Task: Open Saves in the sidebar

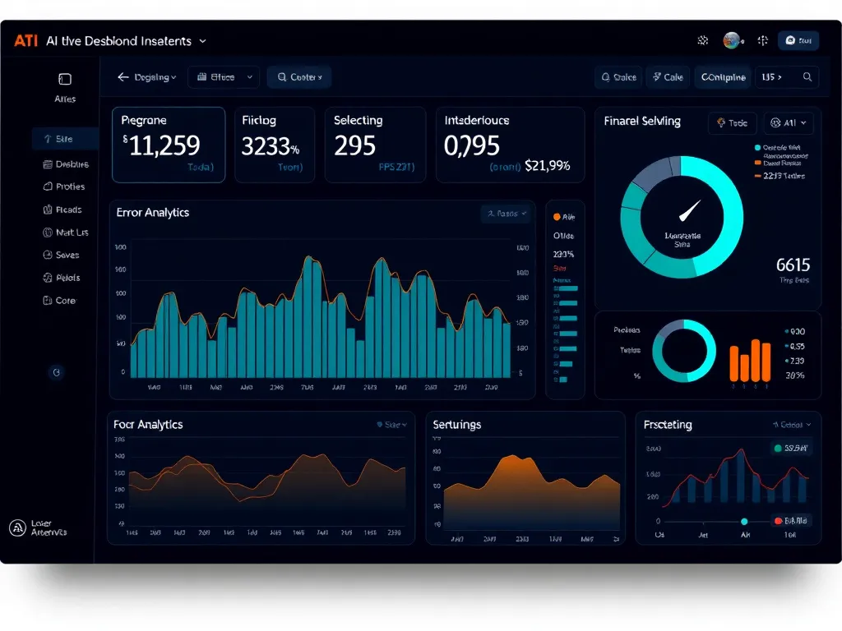Action: tap(61, 255)
